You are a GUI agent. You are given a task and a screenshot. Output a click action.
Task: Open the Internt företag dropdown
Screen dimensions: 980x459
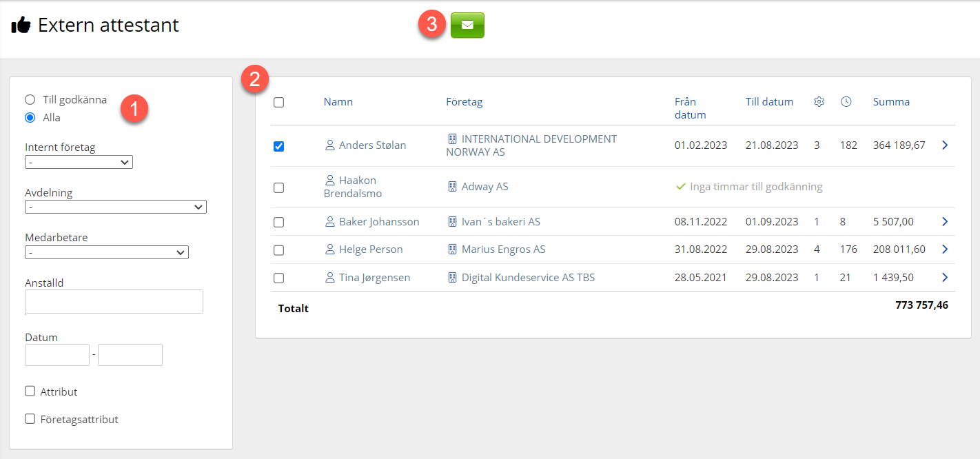coord(79,162)
